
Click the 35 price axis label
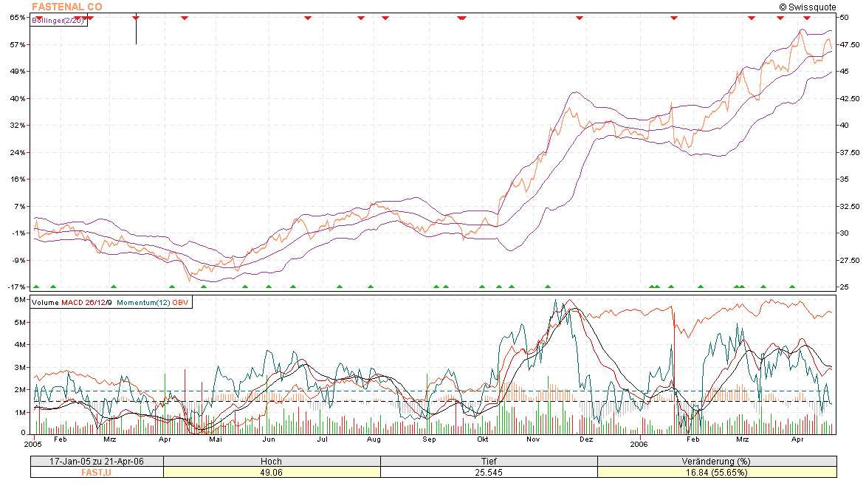point(845,179)
